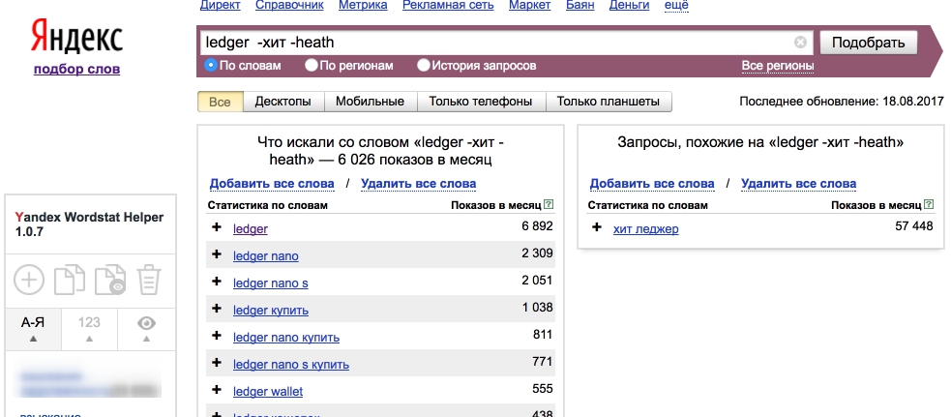The width and height of the screenshot is (951, 417).
Task: Click the 'подбор слов' link under the logo
Action: pyautogui.click(x=77, y=69)
